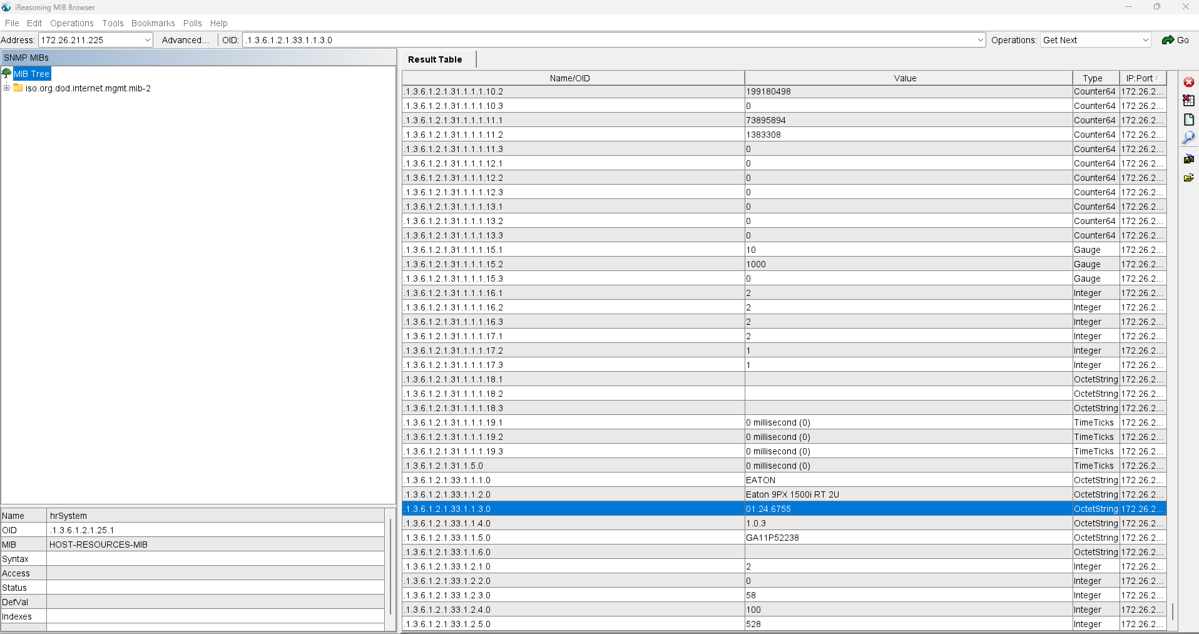Image resolution: width=1199 pixels, height=634 pixels.
Task: Click the magnifier find icon
Action: [1188, 138]
